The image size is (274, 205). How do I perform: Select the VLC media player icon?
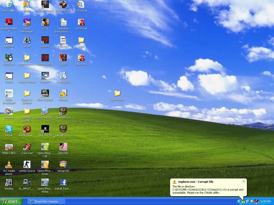(x=9, y=168)
